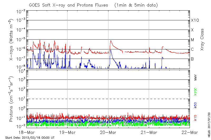Viewport: 211px width, 140px height.
Task: Click the red X-ray flare peak after 20-Mar
Action: click(111, 41)
